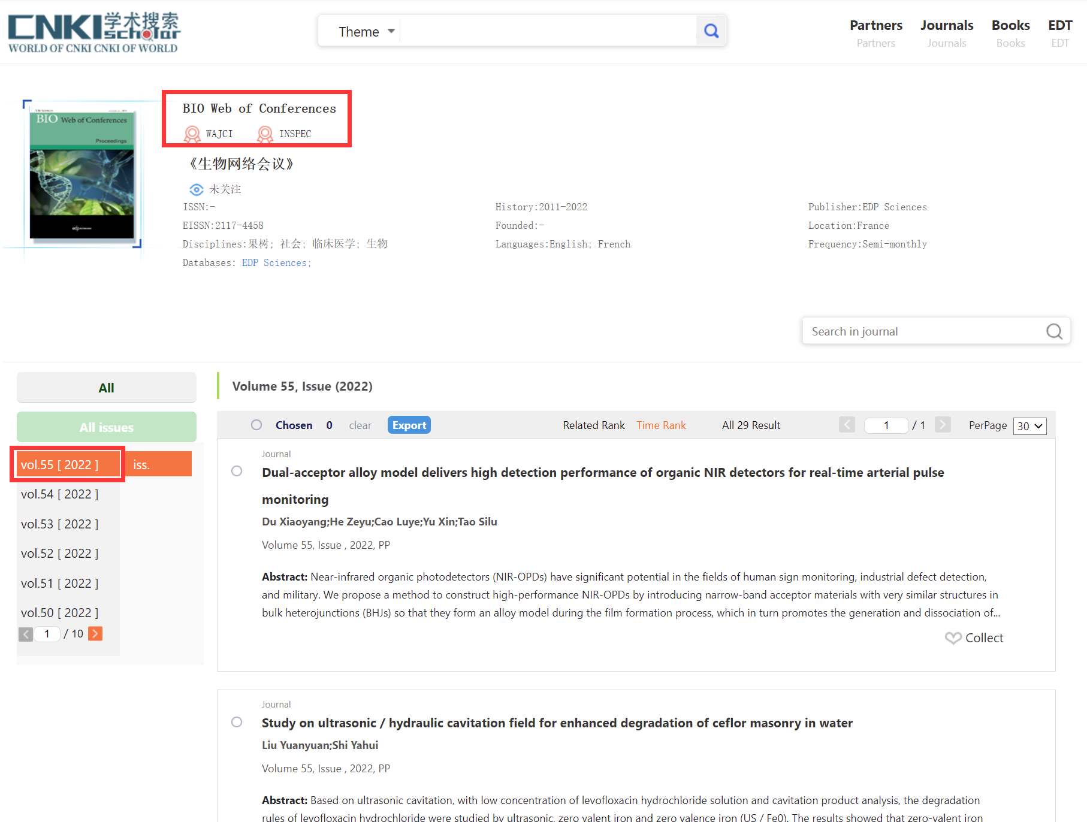Select vol.52 [2022] in volume list
The width and height of the screenshot is (1087, 822).
60,554
